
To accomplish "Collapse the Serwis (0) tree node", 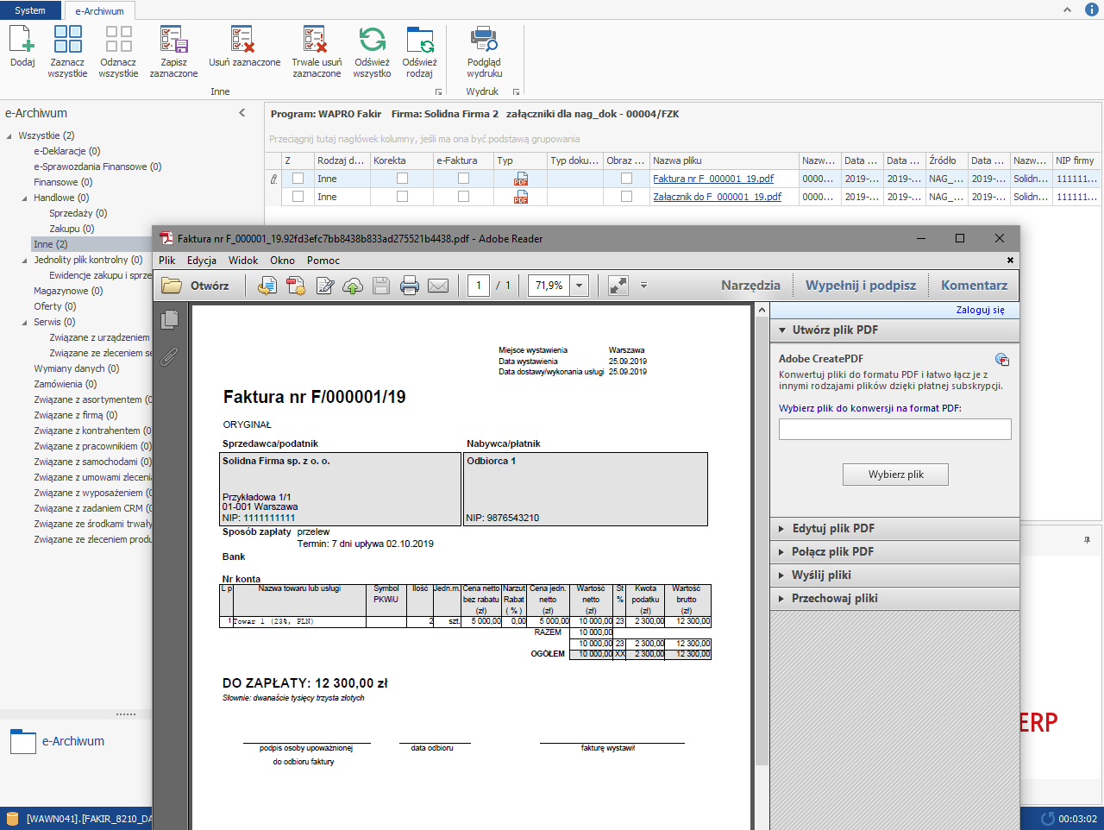I will click(x=25, y=322).
